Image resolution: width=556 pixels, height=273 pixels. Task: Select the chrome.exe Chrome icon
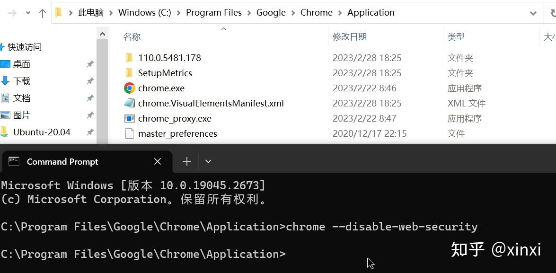click(130, 88)
